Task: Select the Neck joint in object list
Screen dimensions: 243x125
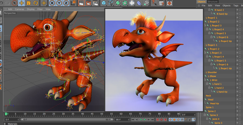Action: point(208,96)
